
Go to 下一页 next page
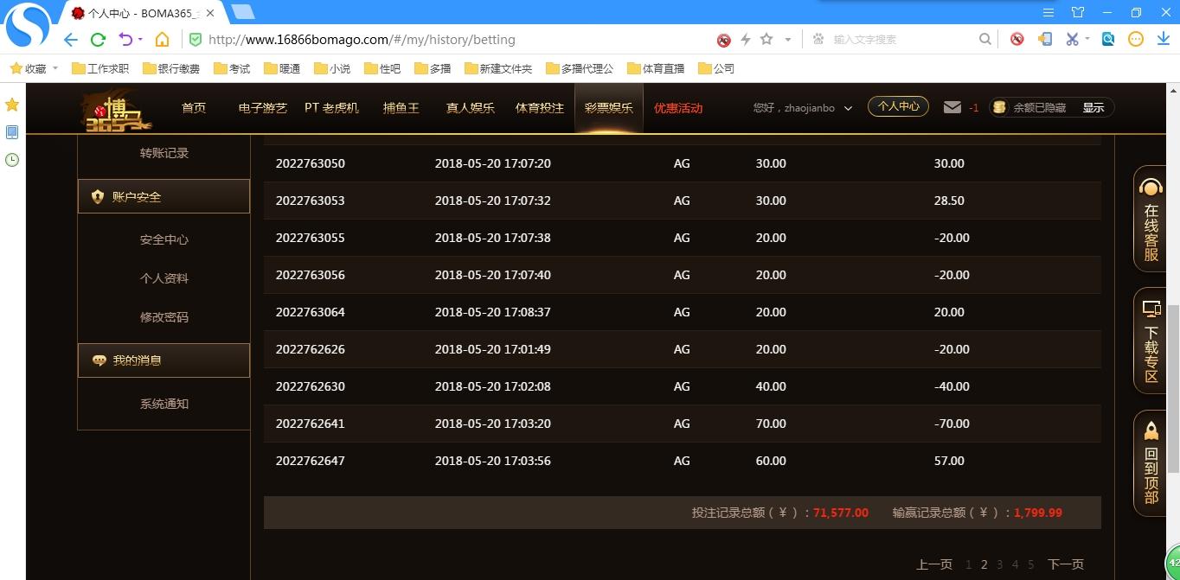point(1065,564)
